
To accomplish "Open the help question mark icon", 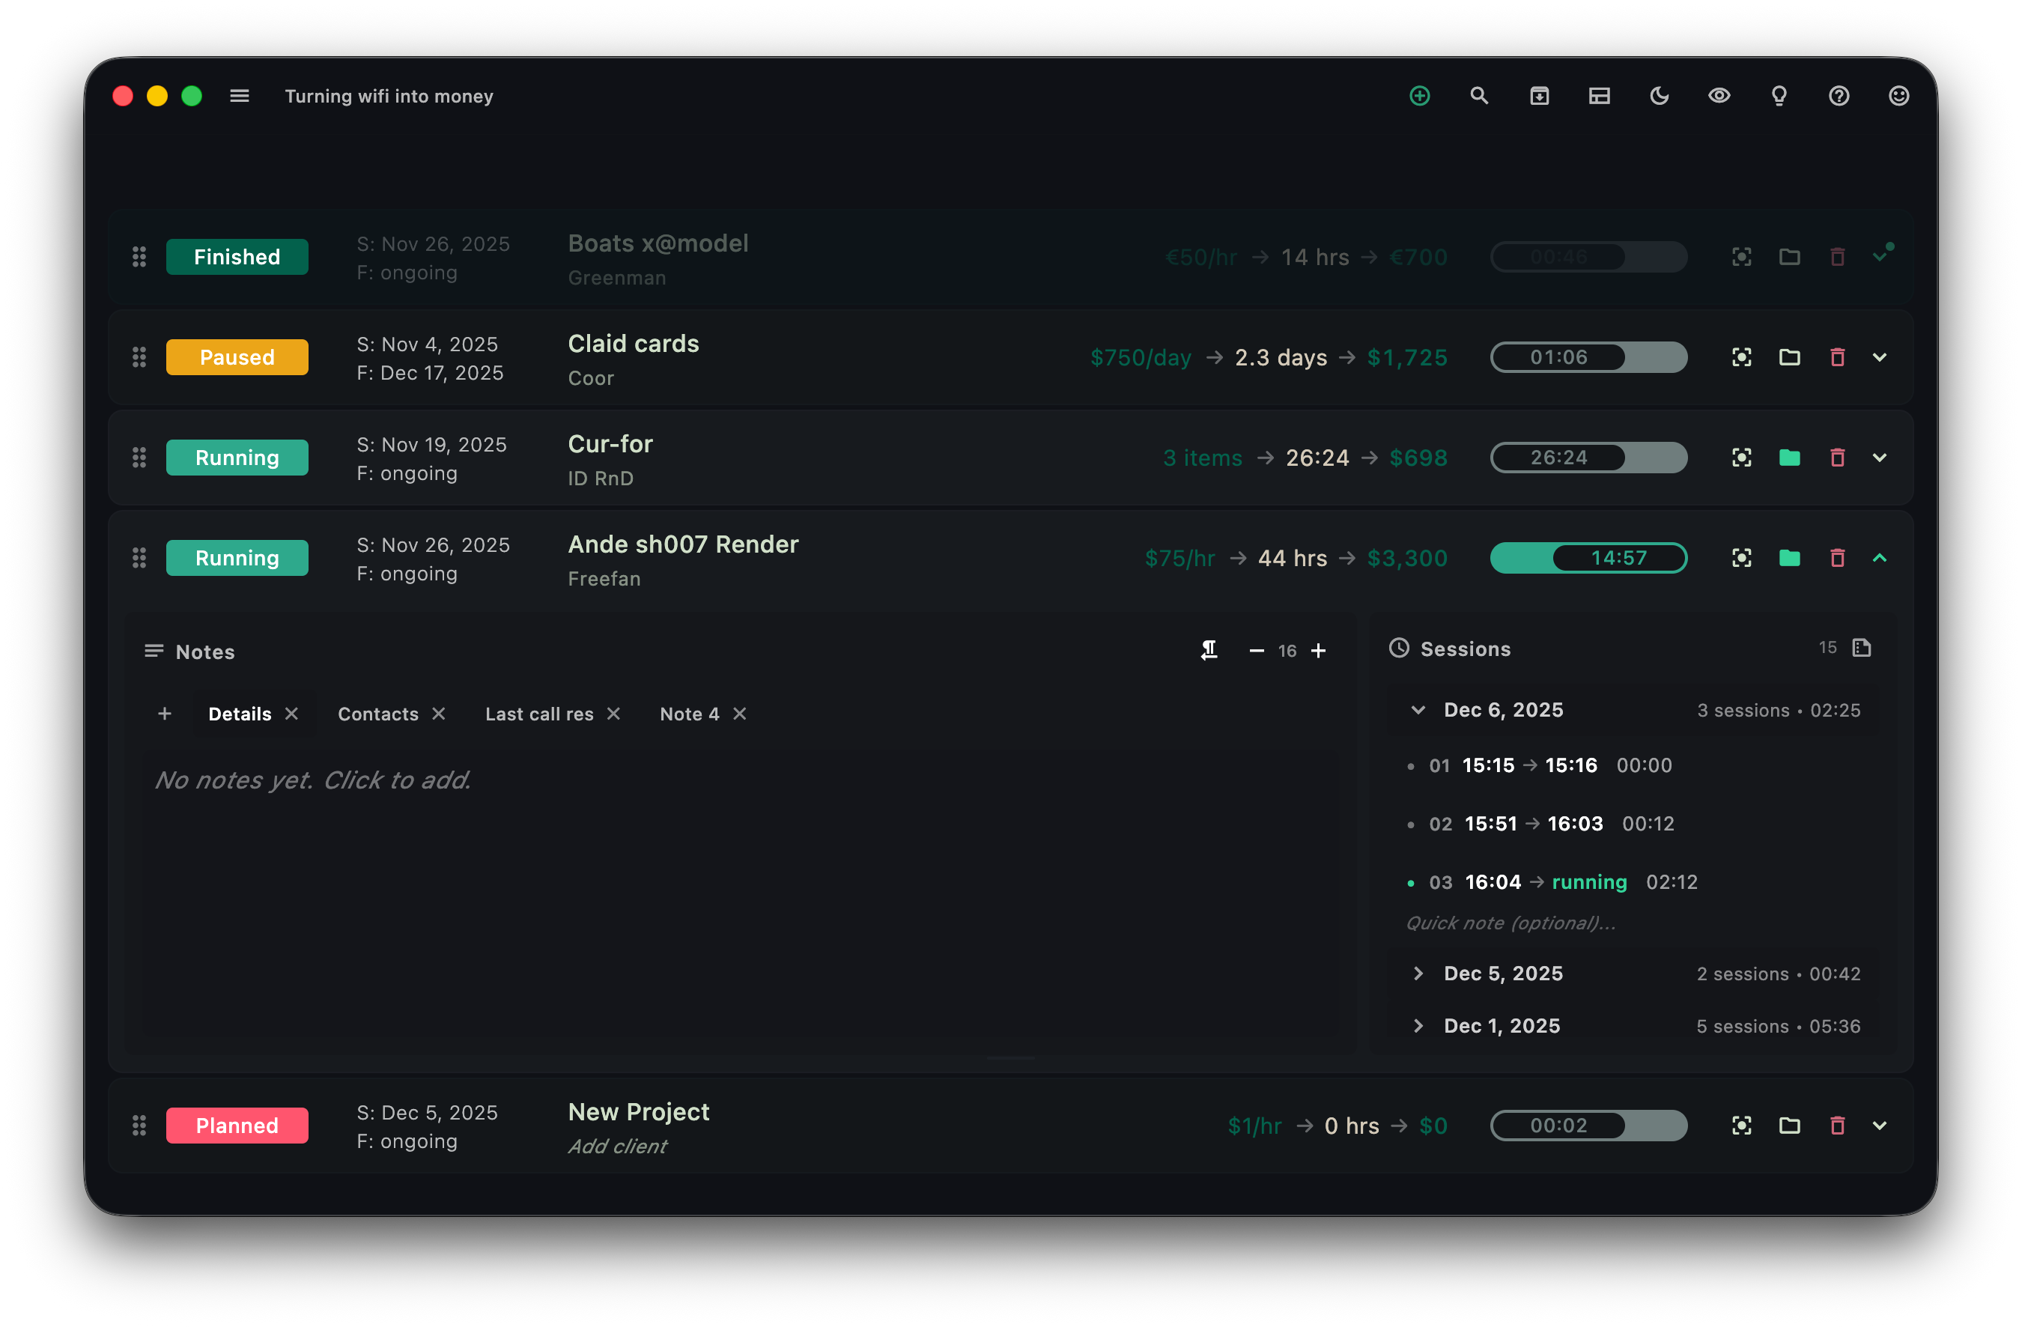I will (x=1839, y=96).
